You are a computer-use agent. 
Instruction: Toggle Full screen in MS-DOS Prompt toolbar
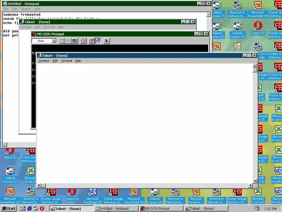coord(83,41)
